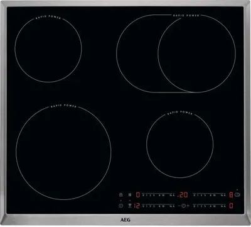Tap the key with stacked-lines symbol beside 12
The height and width of the screenshot is (227, 251).
130,206
